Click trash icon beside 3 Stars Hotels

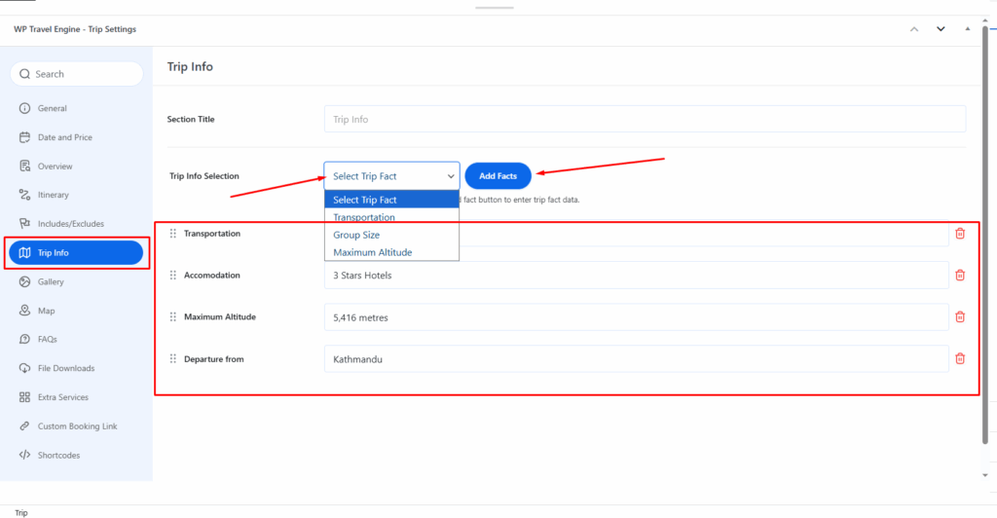[959, 276]
